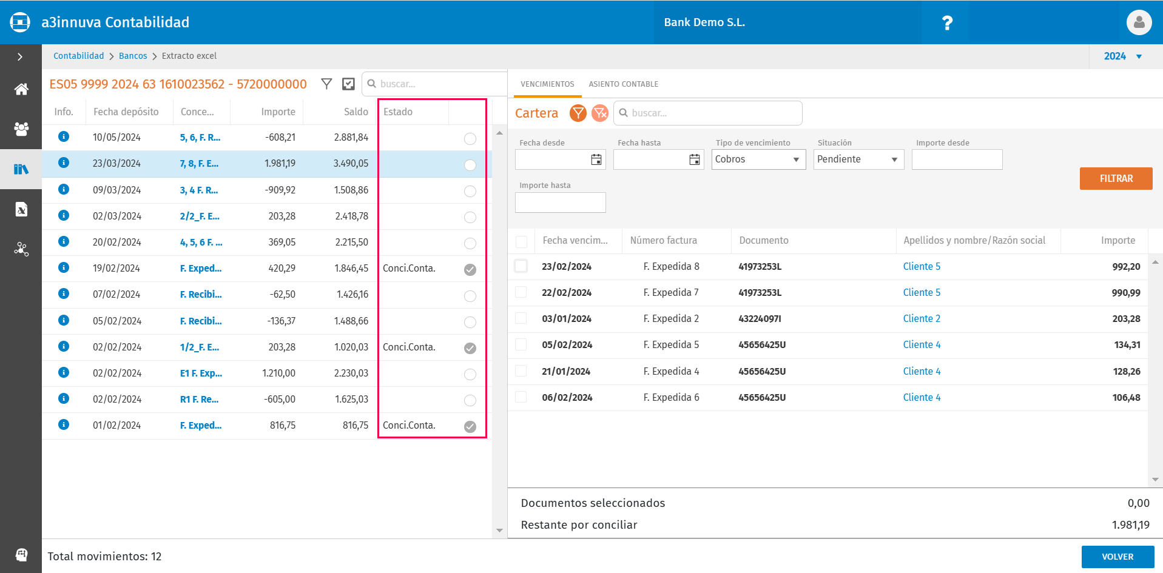Screen dimensions: 1163x573
Task: Open the clients group icon in sidebar
Action: click(21, 129)
